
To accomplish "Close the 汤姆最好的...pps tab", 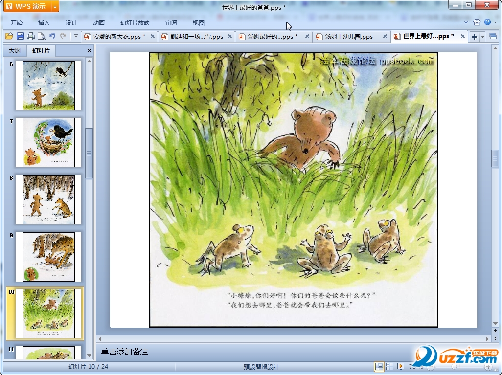I will pyautogui.click(x=307, y=37).
